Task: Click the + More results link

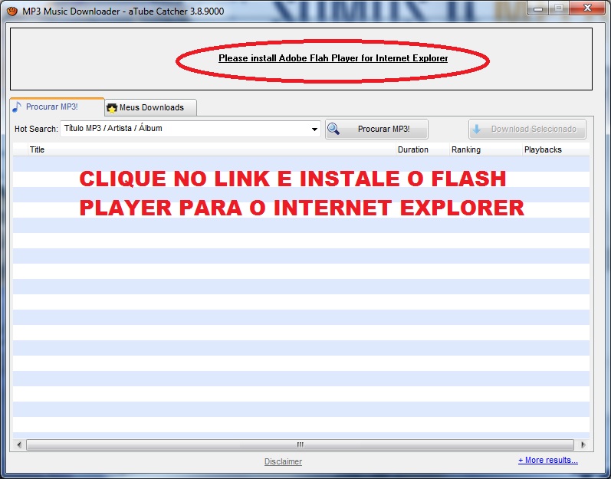Action: 548,460
